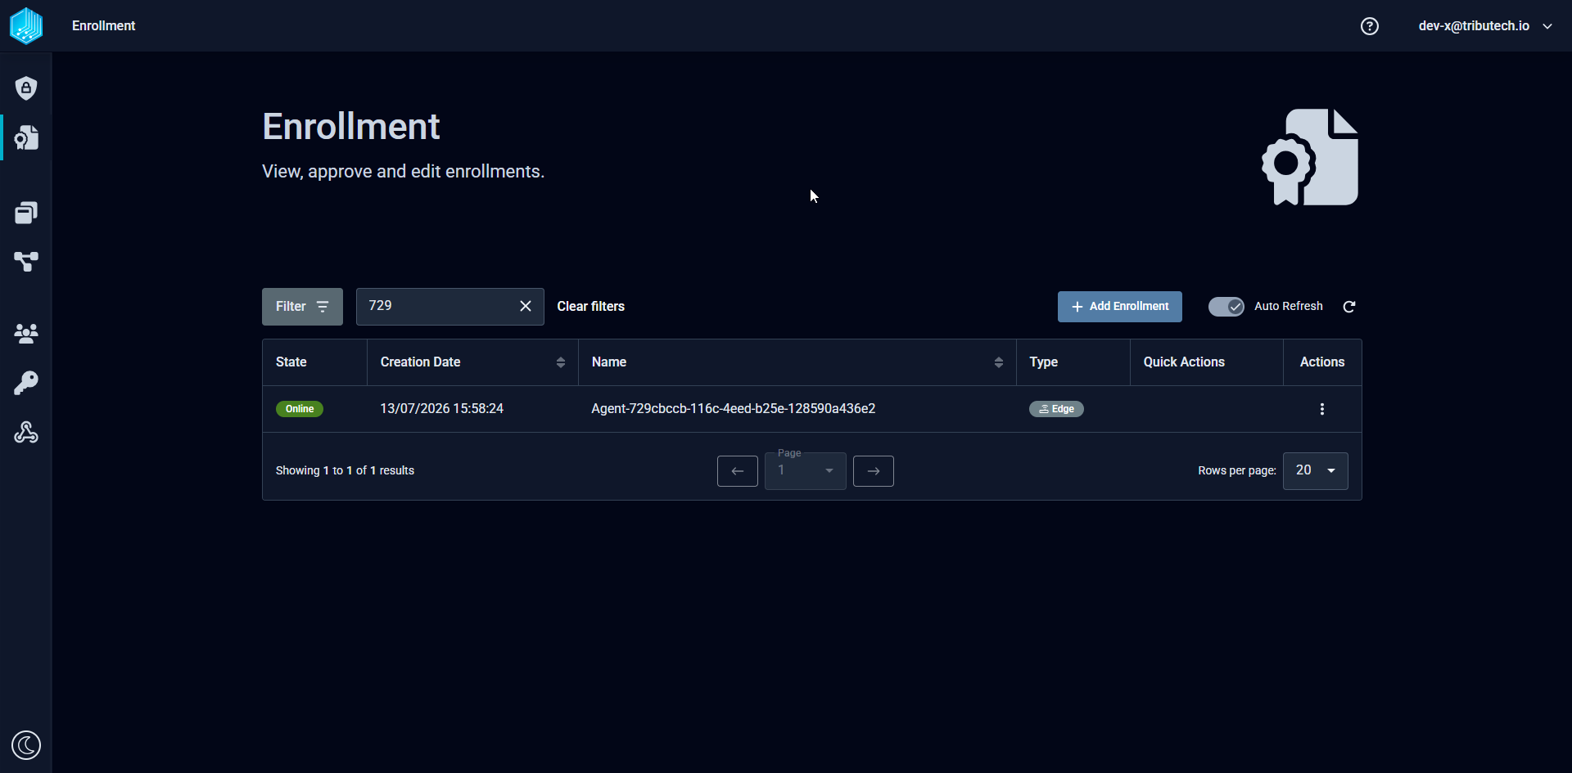Select the Enrollment sidebar icon
The width and height of the screenshot is (1572, 773).
coord(26,137)
